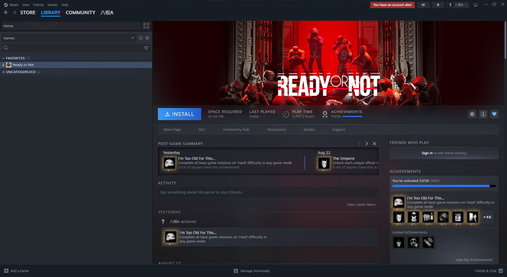Go forward with the right arrow
The width and height of the screenshot is (507, 277).
[14, 13]
